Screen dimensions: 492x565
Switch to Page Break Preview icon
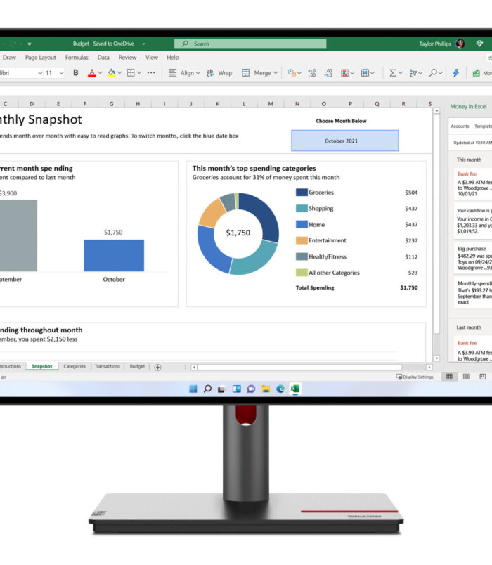pyautogui.click(x=483, y=377)
